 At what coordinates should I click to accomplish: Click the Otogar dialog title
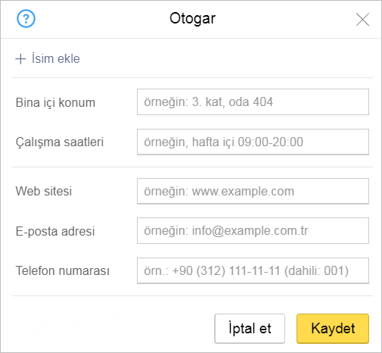tap(192, 19)
